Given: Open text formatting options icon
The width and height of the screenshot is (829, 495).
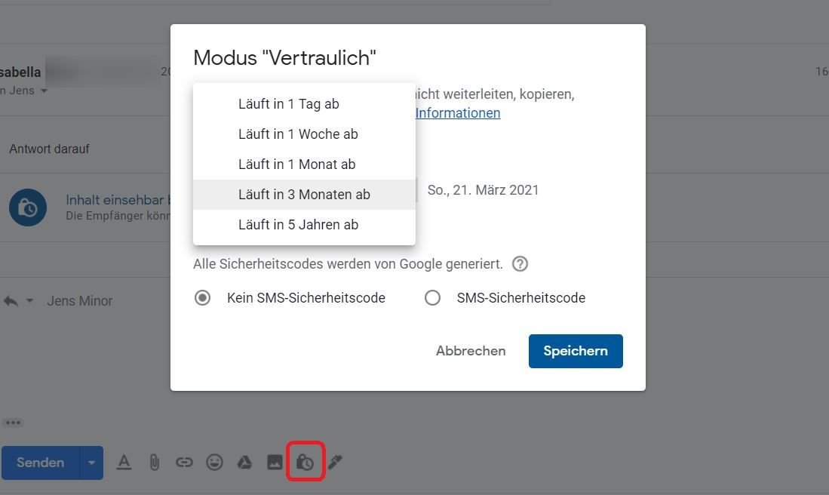Looking at the screenshot, I should [124, 463].
